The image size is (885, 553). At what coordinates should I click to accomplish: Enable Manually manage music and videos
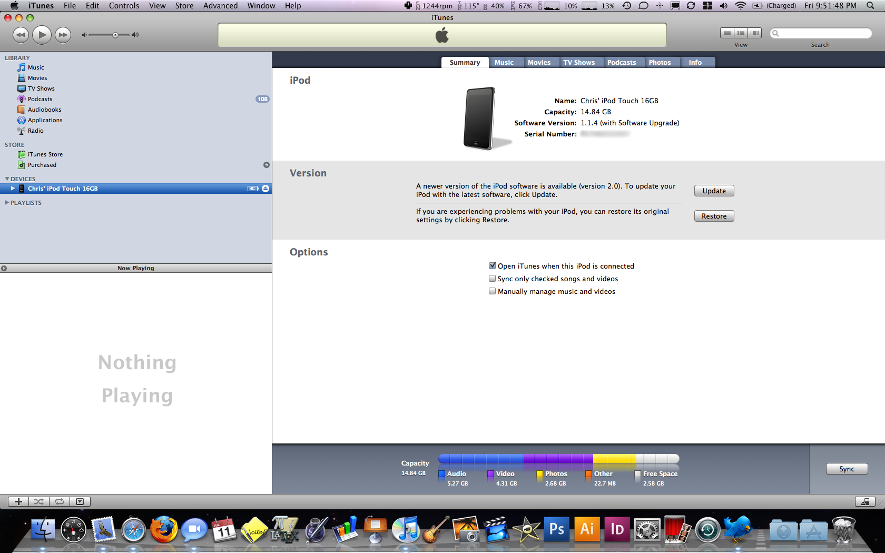[493, 291]
